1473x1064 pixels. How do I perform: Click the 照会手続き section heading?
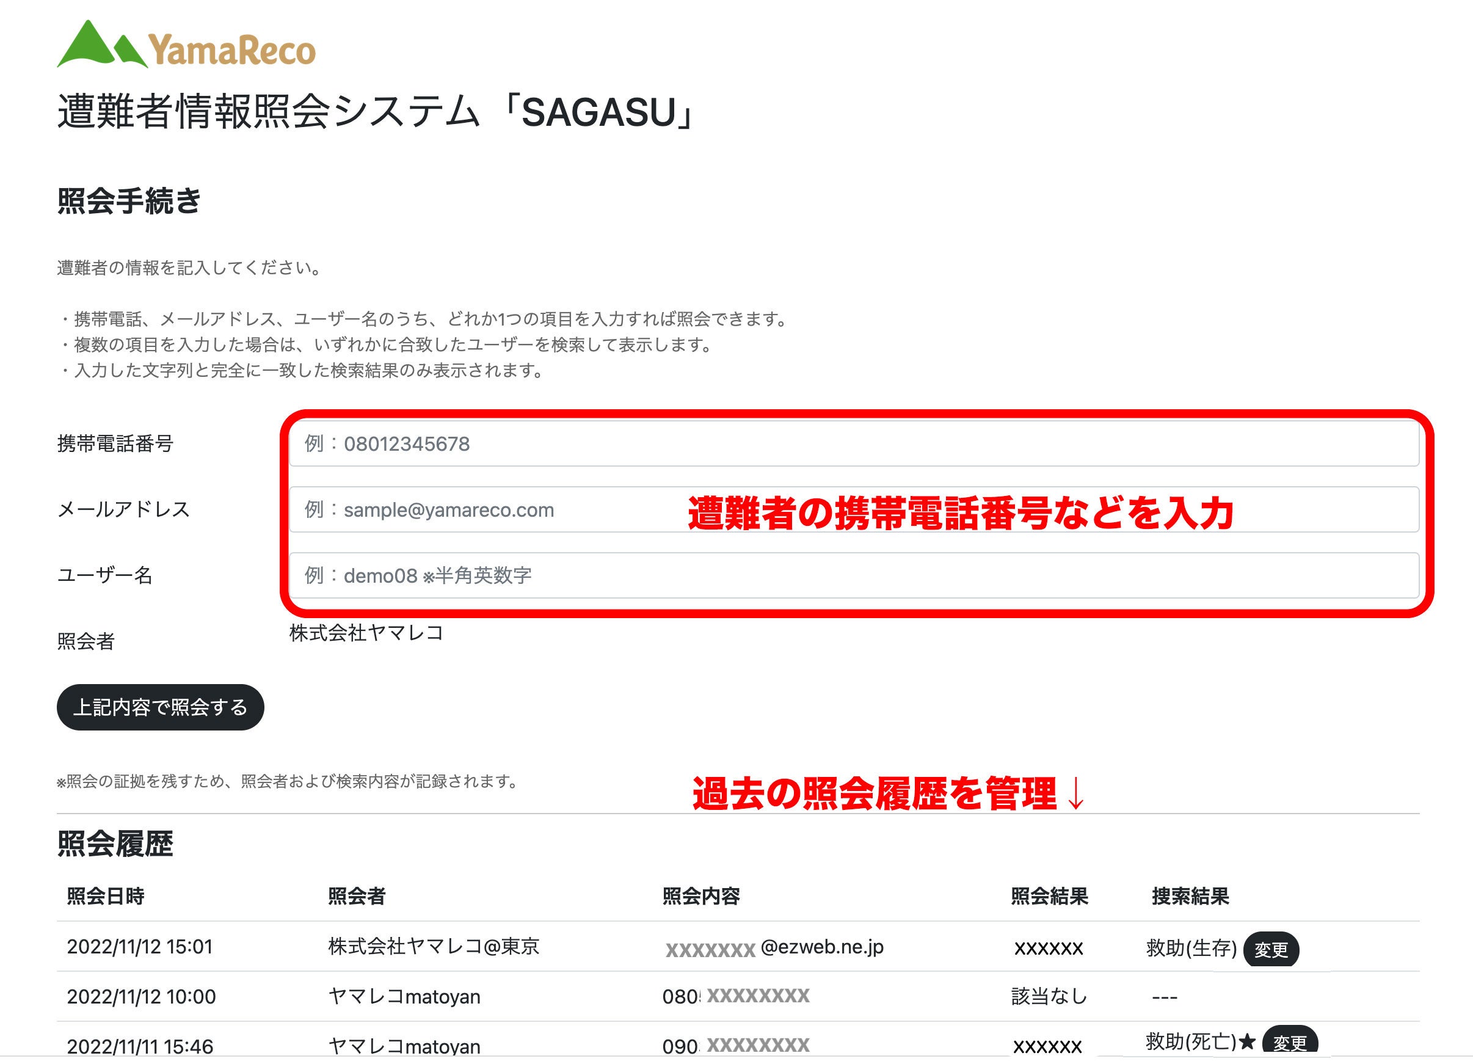pyautogui.click(x=131, y=198)
